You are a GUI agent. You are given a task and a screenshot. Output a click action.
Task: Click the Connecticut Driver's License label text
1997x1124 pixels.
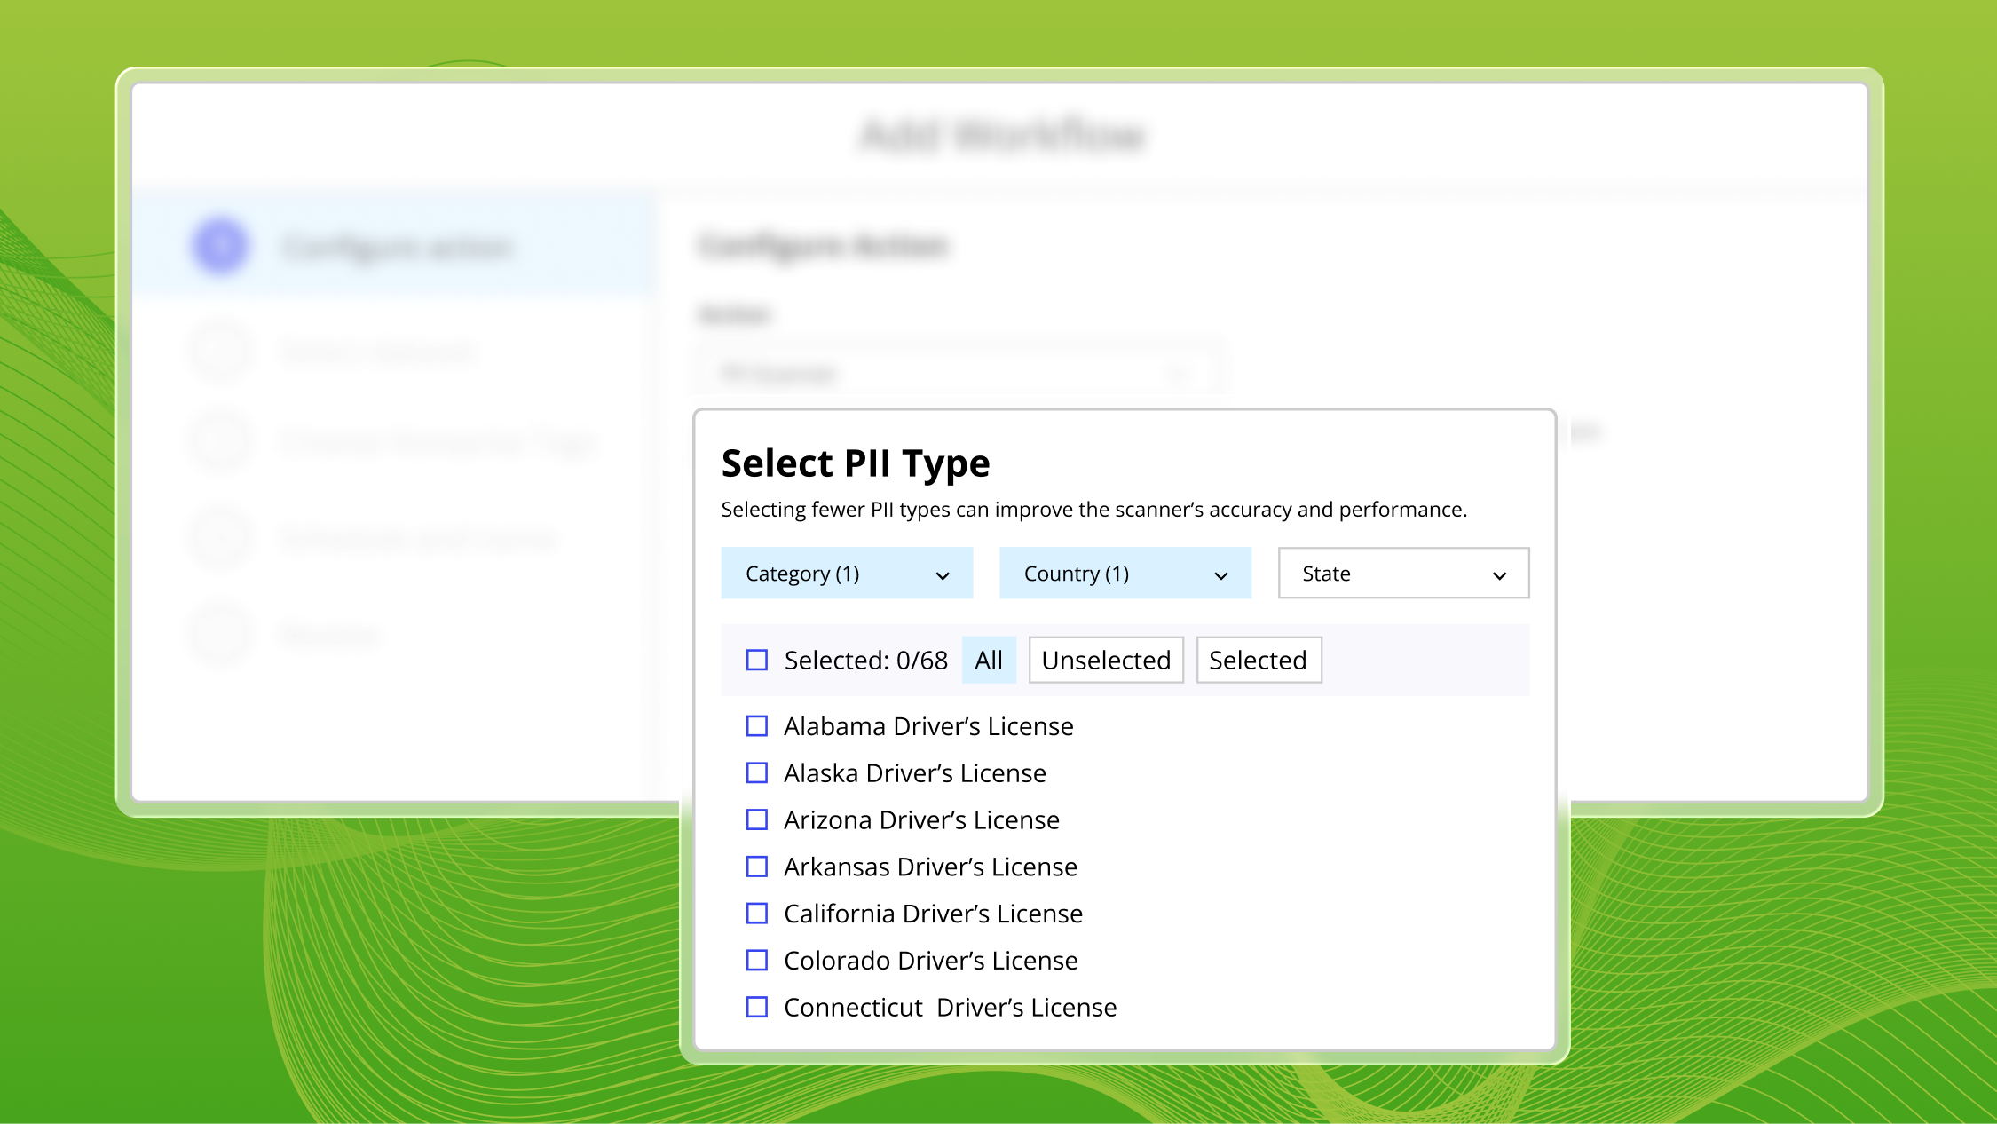[950, 1008]
